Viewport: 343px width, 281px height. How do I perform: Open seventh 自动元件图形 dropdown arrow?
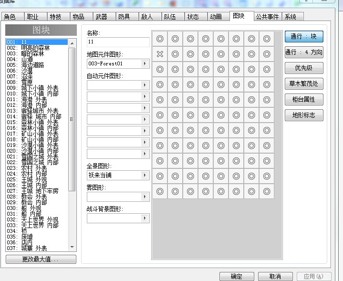click(145, 154)
